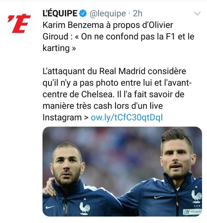This screenshot has width=207, height=223.
Task: Click the paragraph starting "L'attaquant du Real Madrid"
Action: click(x=117, y=94)
